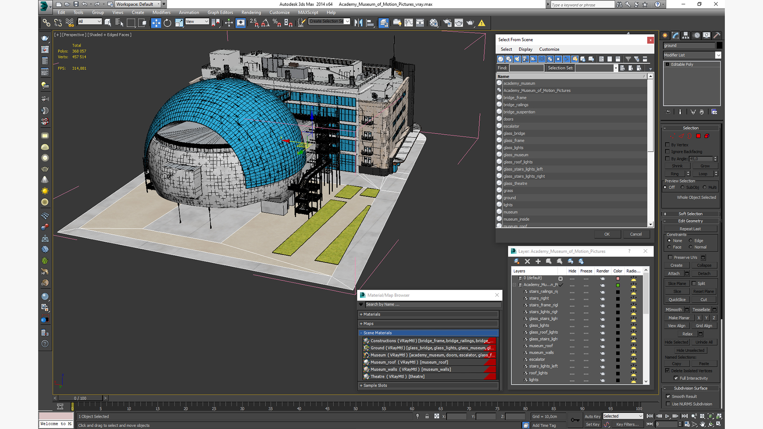Enable the By Vertex checkbox

point(668,145)
